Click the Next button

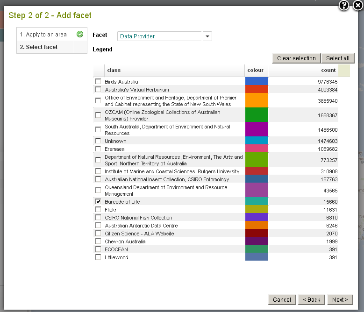[340, 299]
